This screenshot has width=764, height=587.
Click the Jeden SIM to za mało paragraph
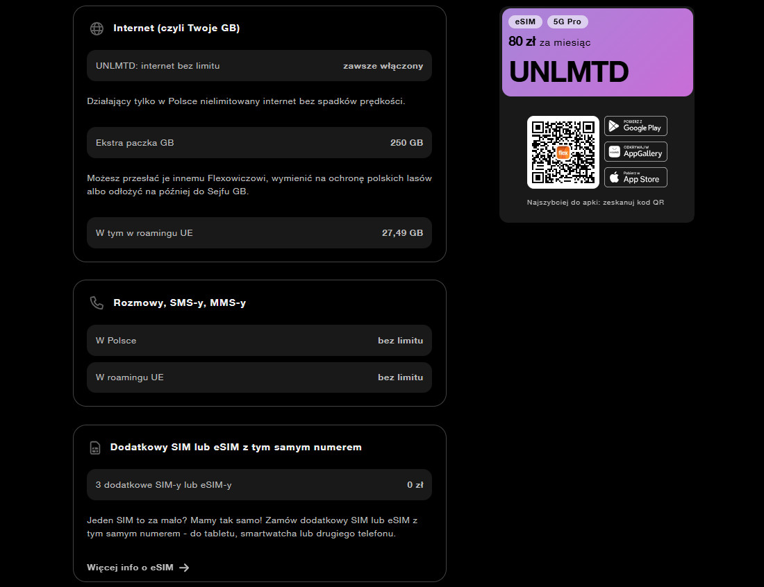[252, 527]
